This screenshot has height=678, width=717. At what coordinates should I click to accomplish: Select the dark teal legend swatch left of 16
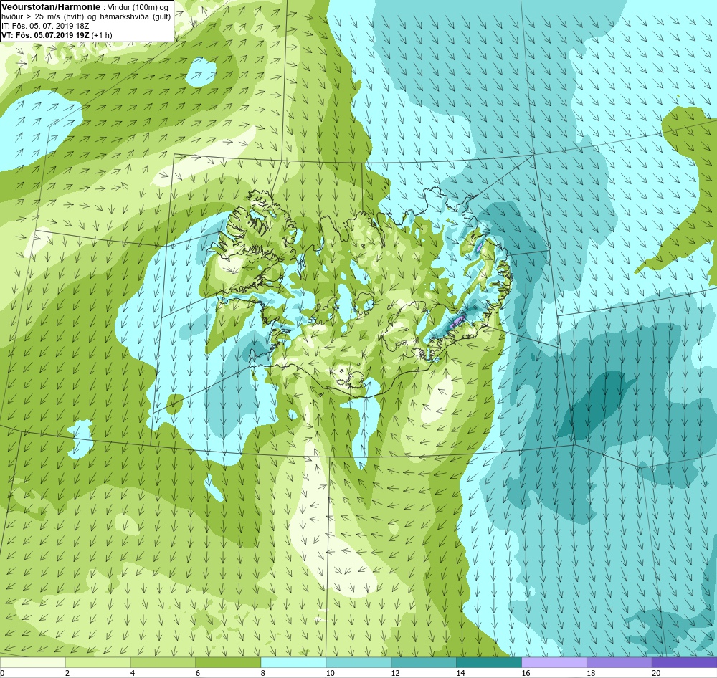[x=489, y=662]
